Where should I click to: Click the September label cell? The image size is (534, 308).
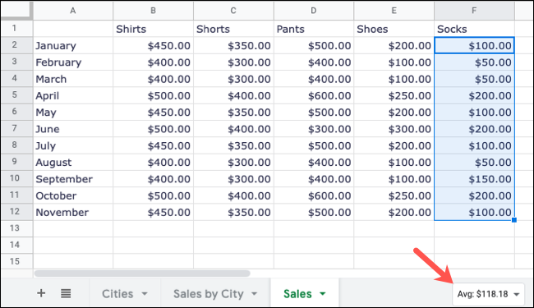coord(73,179)
